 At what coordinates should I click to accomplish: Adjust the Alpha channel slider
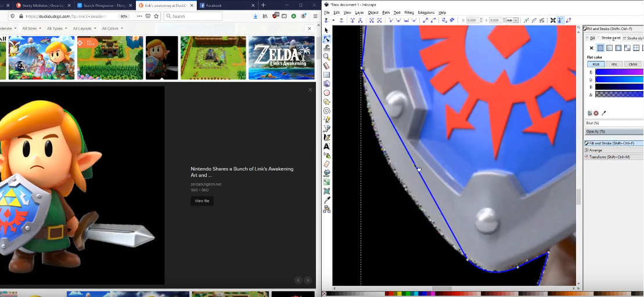(619, 95)
